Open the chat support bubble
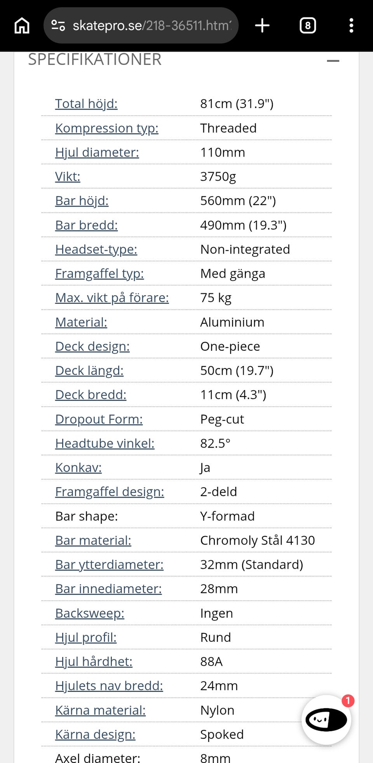This screenshot has height=763, width=373. click(326, 719)
